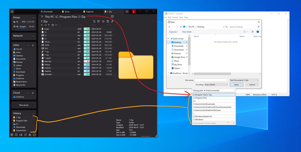This screenshot has width=301, height=152.
Task: Switch to the Downloads tab
Action: [50, 11]
